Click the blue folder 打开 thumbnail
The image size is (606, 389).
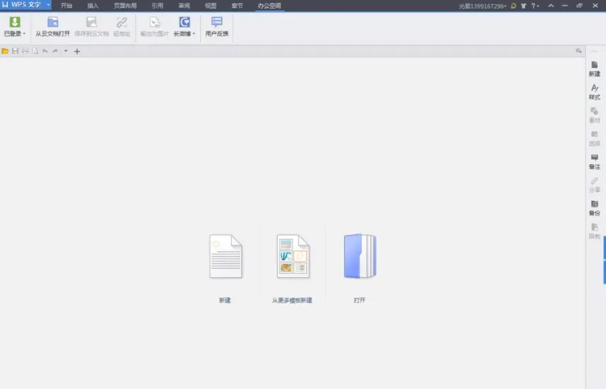click(360, 256)
